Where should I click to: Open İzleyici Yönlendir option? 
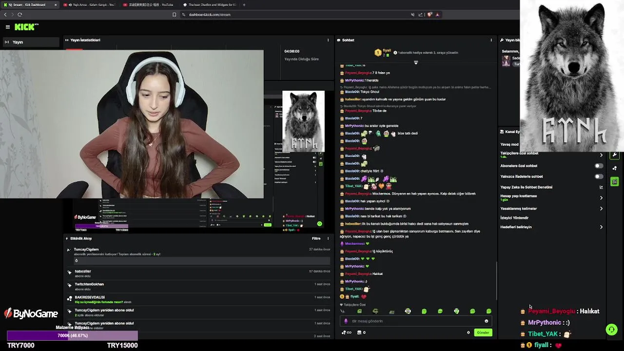coord(514,218)
